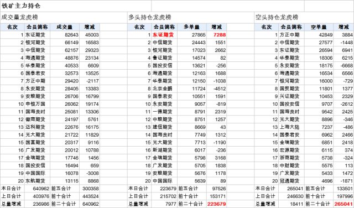Select volume 本日合计 value 640962
Viewport: 354px width, 208px height.
tap(41, 188)
